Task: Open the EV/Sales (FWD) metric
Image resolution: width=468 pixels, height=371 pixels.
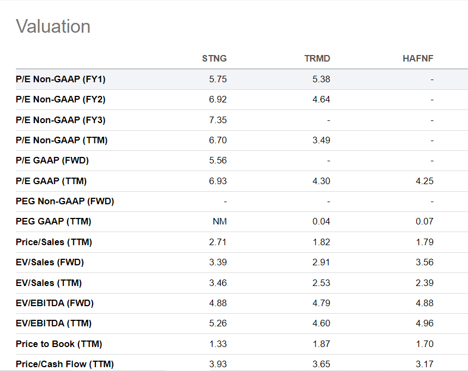Action: [50, 263]
